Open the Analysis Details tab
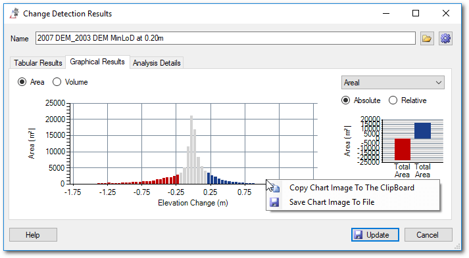Image resolution: width=469 pixels, height=258 pixels. tap(157, 63)
